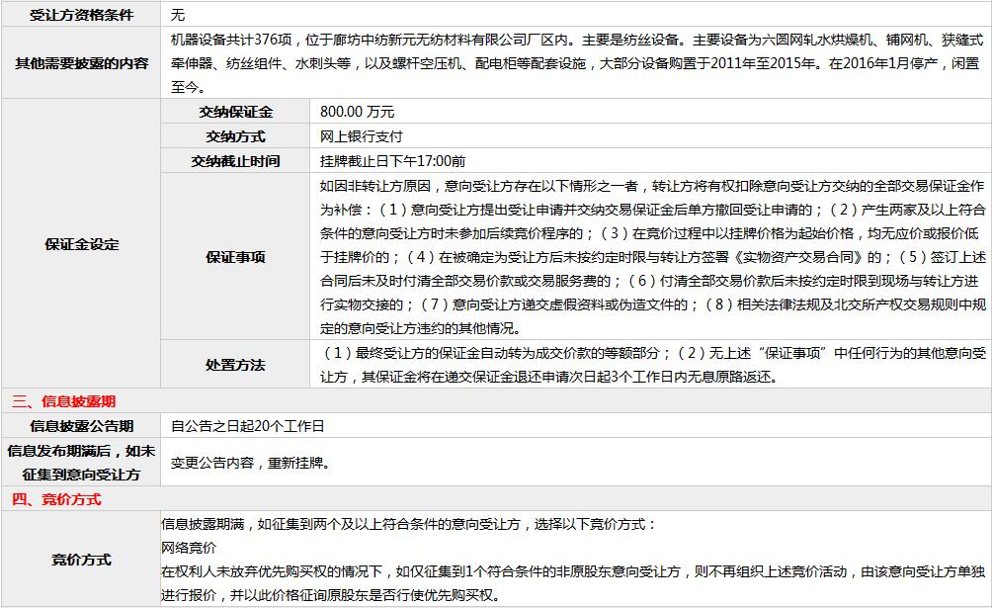Select the 保证金设定 row header cell
Screen dimensions: 993x608
pyautogui.click(x=81, y=244)
